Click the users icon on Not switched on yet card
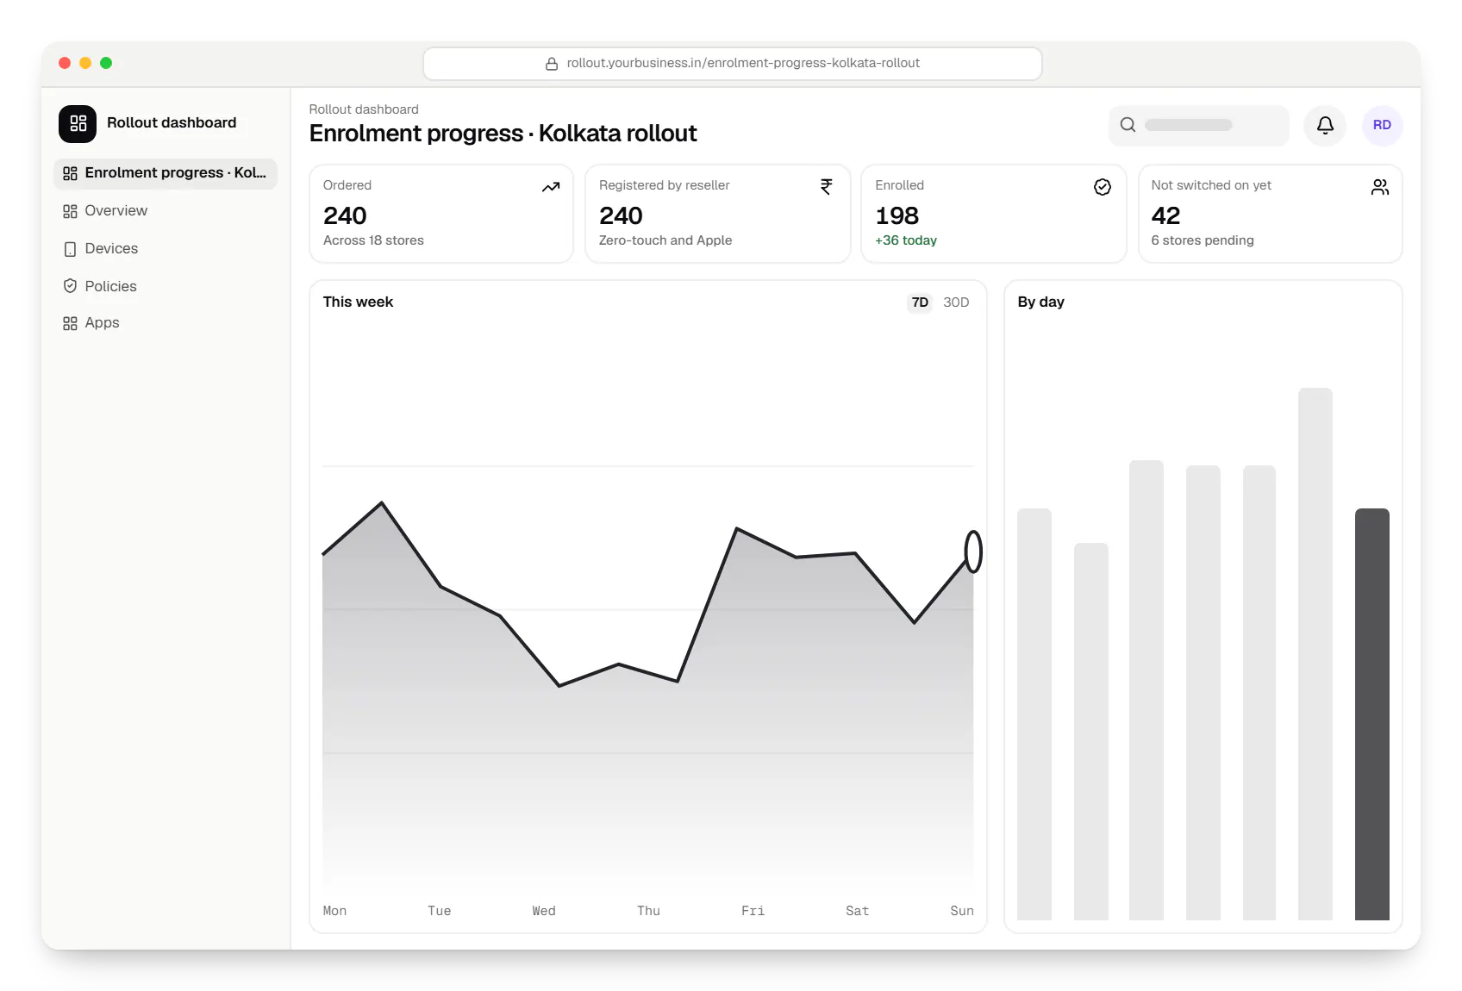 (x=1380, y=187)
